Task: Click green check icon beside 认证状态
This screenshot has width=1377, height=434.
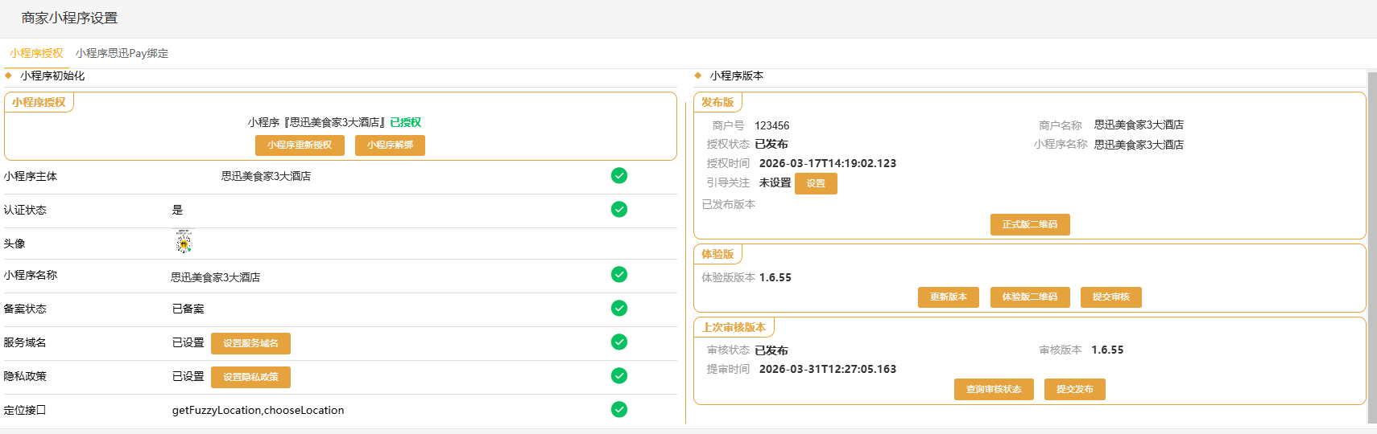Action: 618,210
